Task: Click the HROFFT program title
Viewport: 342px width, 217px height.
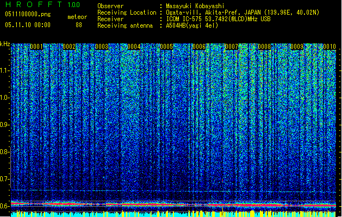Action: 34,4
